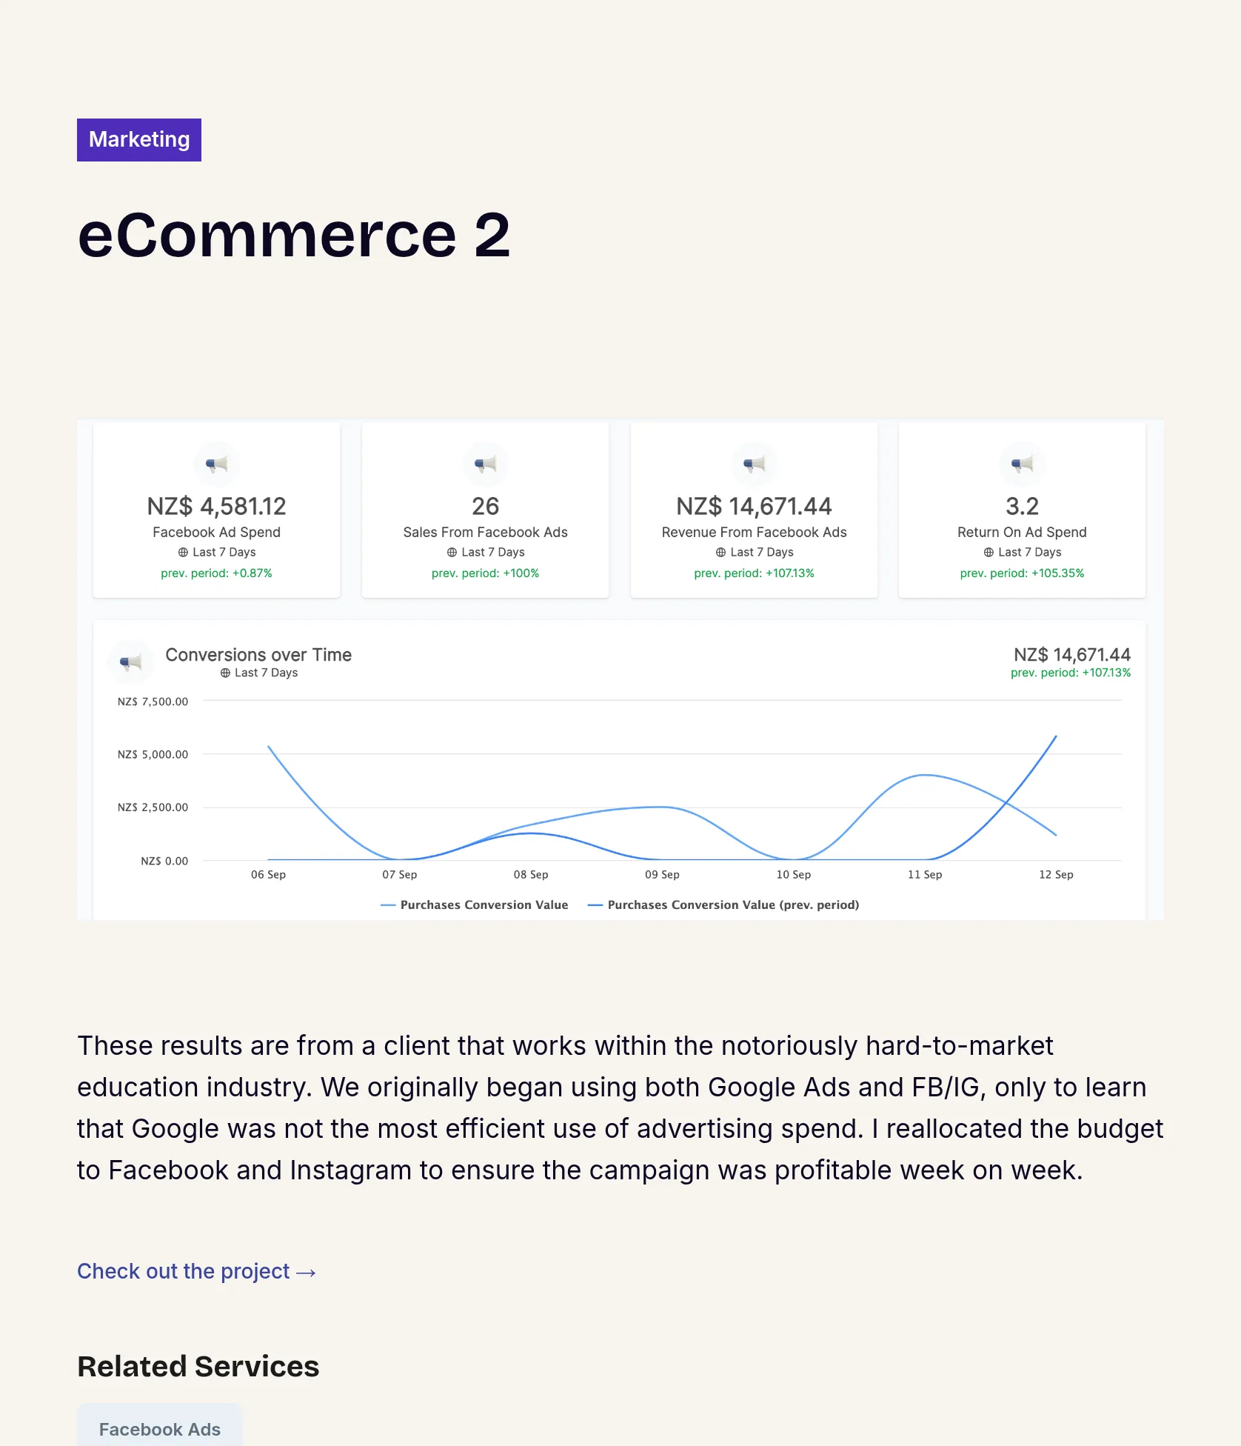Click the megaphone icon beside Conversions over Time
The image size is (1241, 1446).
click(x=131, y=662)
